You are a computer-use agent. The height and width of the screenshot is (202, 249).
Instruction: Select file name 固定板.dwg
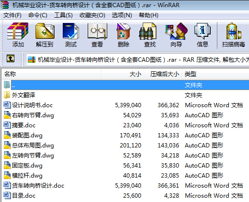27,166
